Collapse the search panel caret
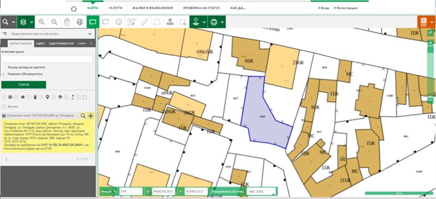Screen dimensions: 436x199 click(13, 22)
